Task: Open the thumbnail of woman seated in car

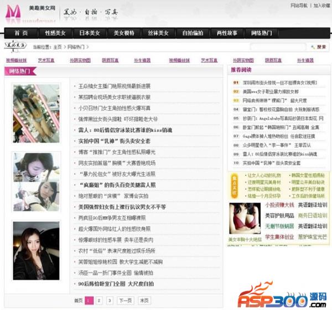Action: click(x=36, y=251)
